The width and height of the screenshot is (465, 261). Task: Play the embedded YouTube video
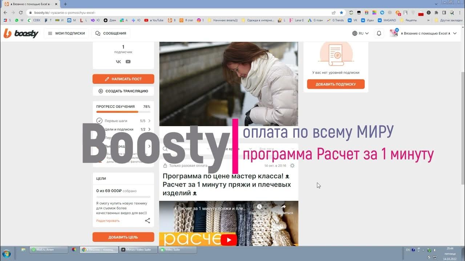[229, 240]
